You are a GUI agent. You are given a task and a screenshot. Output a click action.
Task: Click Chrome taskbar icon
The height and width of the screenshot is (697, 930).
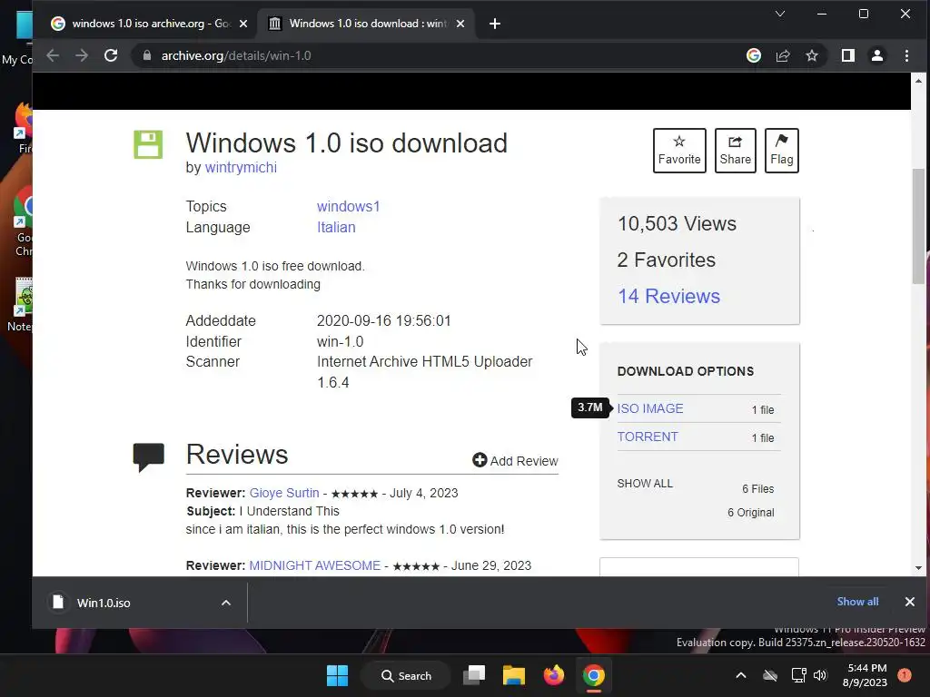tap(594, 675)
